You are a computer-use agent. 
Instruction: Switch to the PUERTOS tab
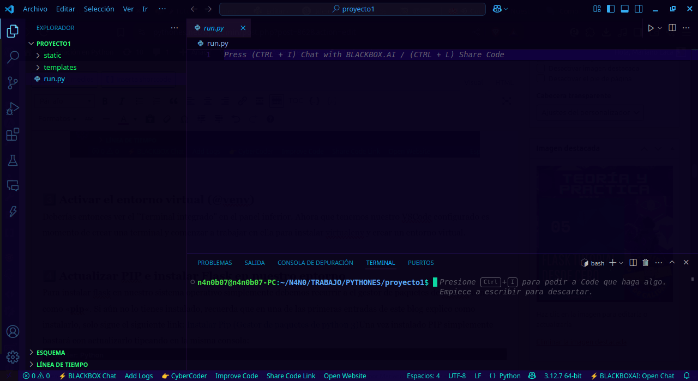[x=421, y=263]
